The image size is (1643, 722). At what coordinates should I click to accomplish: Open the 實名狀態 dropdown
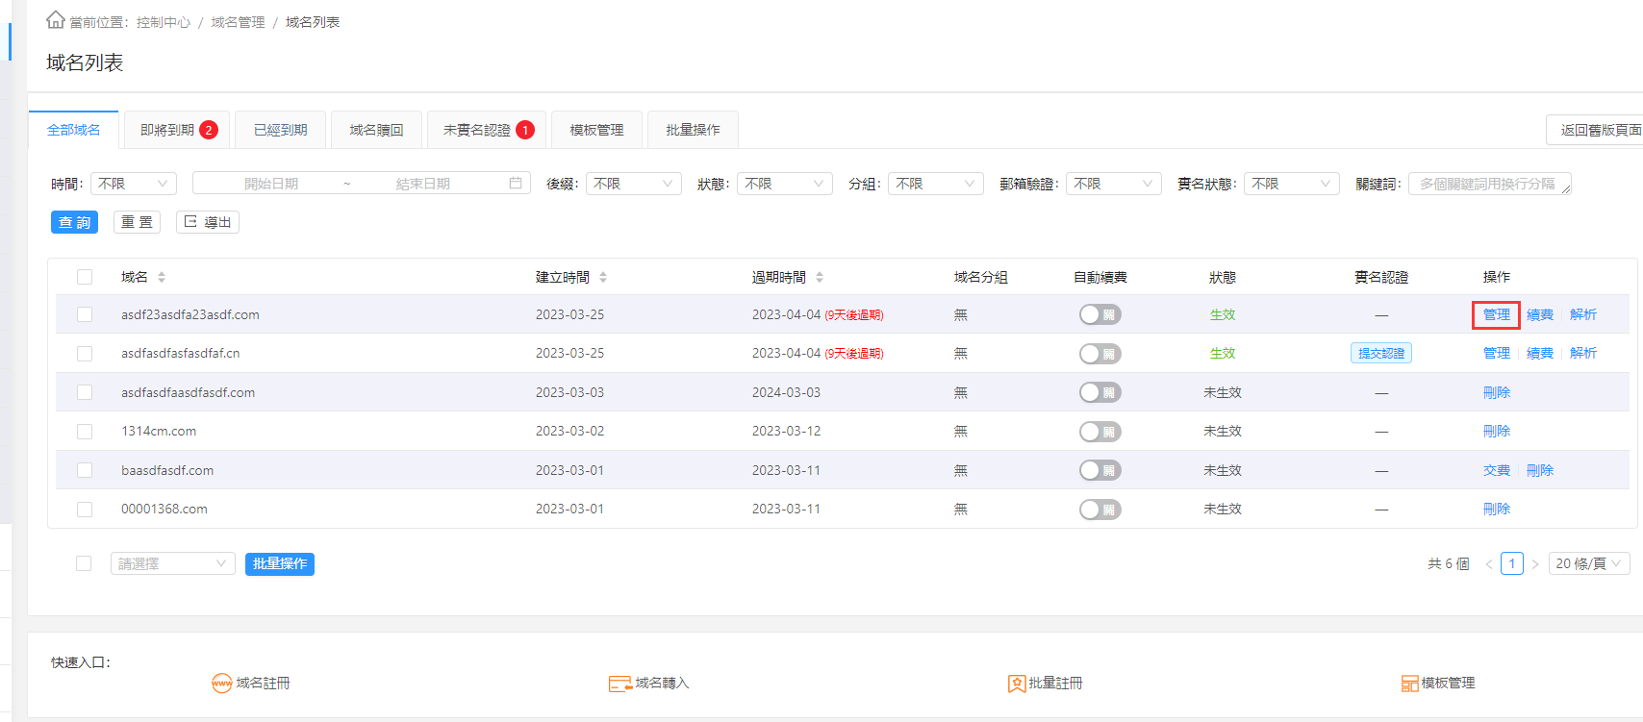coord(1292,184)
